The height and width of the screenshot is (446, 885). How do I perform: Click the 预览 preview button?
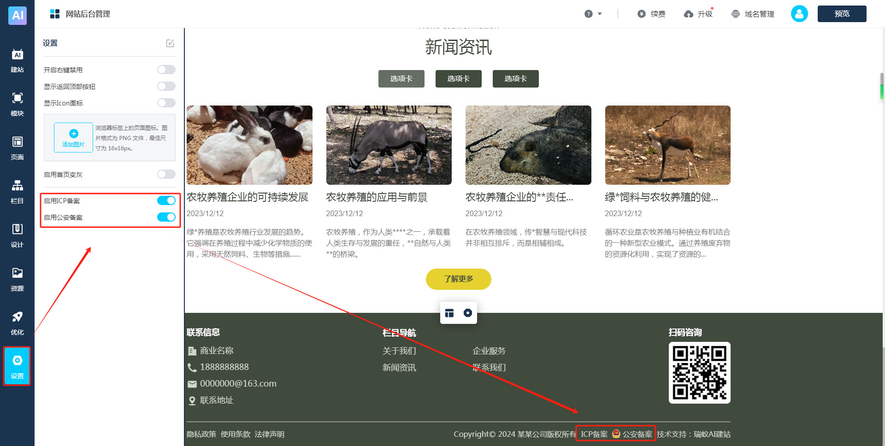[x=842, y=14]
